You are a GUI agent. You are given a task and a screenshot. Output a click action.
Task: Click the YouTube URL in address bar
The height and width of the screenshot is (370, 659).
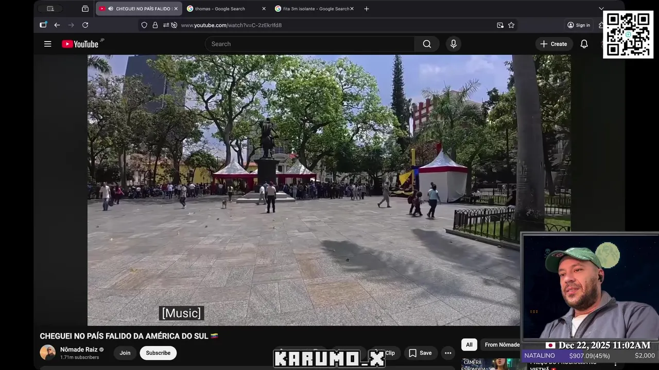[x=231, y=25]
